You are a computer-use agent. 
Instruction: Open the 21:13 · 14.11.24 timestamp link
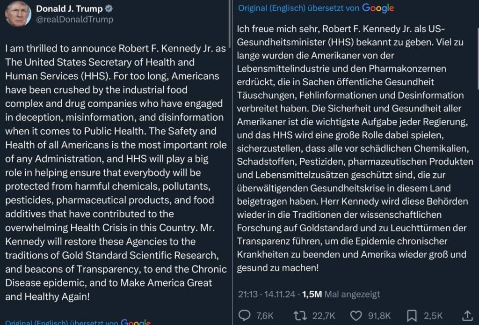267,294
